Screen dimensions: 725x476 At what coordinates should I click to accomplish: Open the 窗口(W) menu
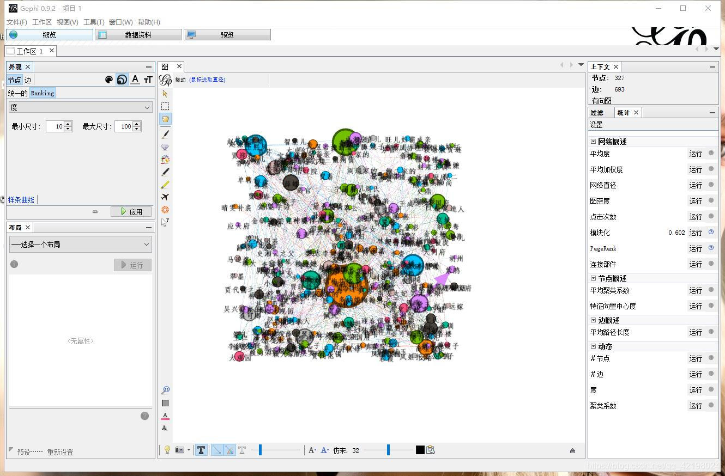(120, 22)
